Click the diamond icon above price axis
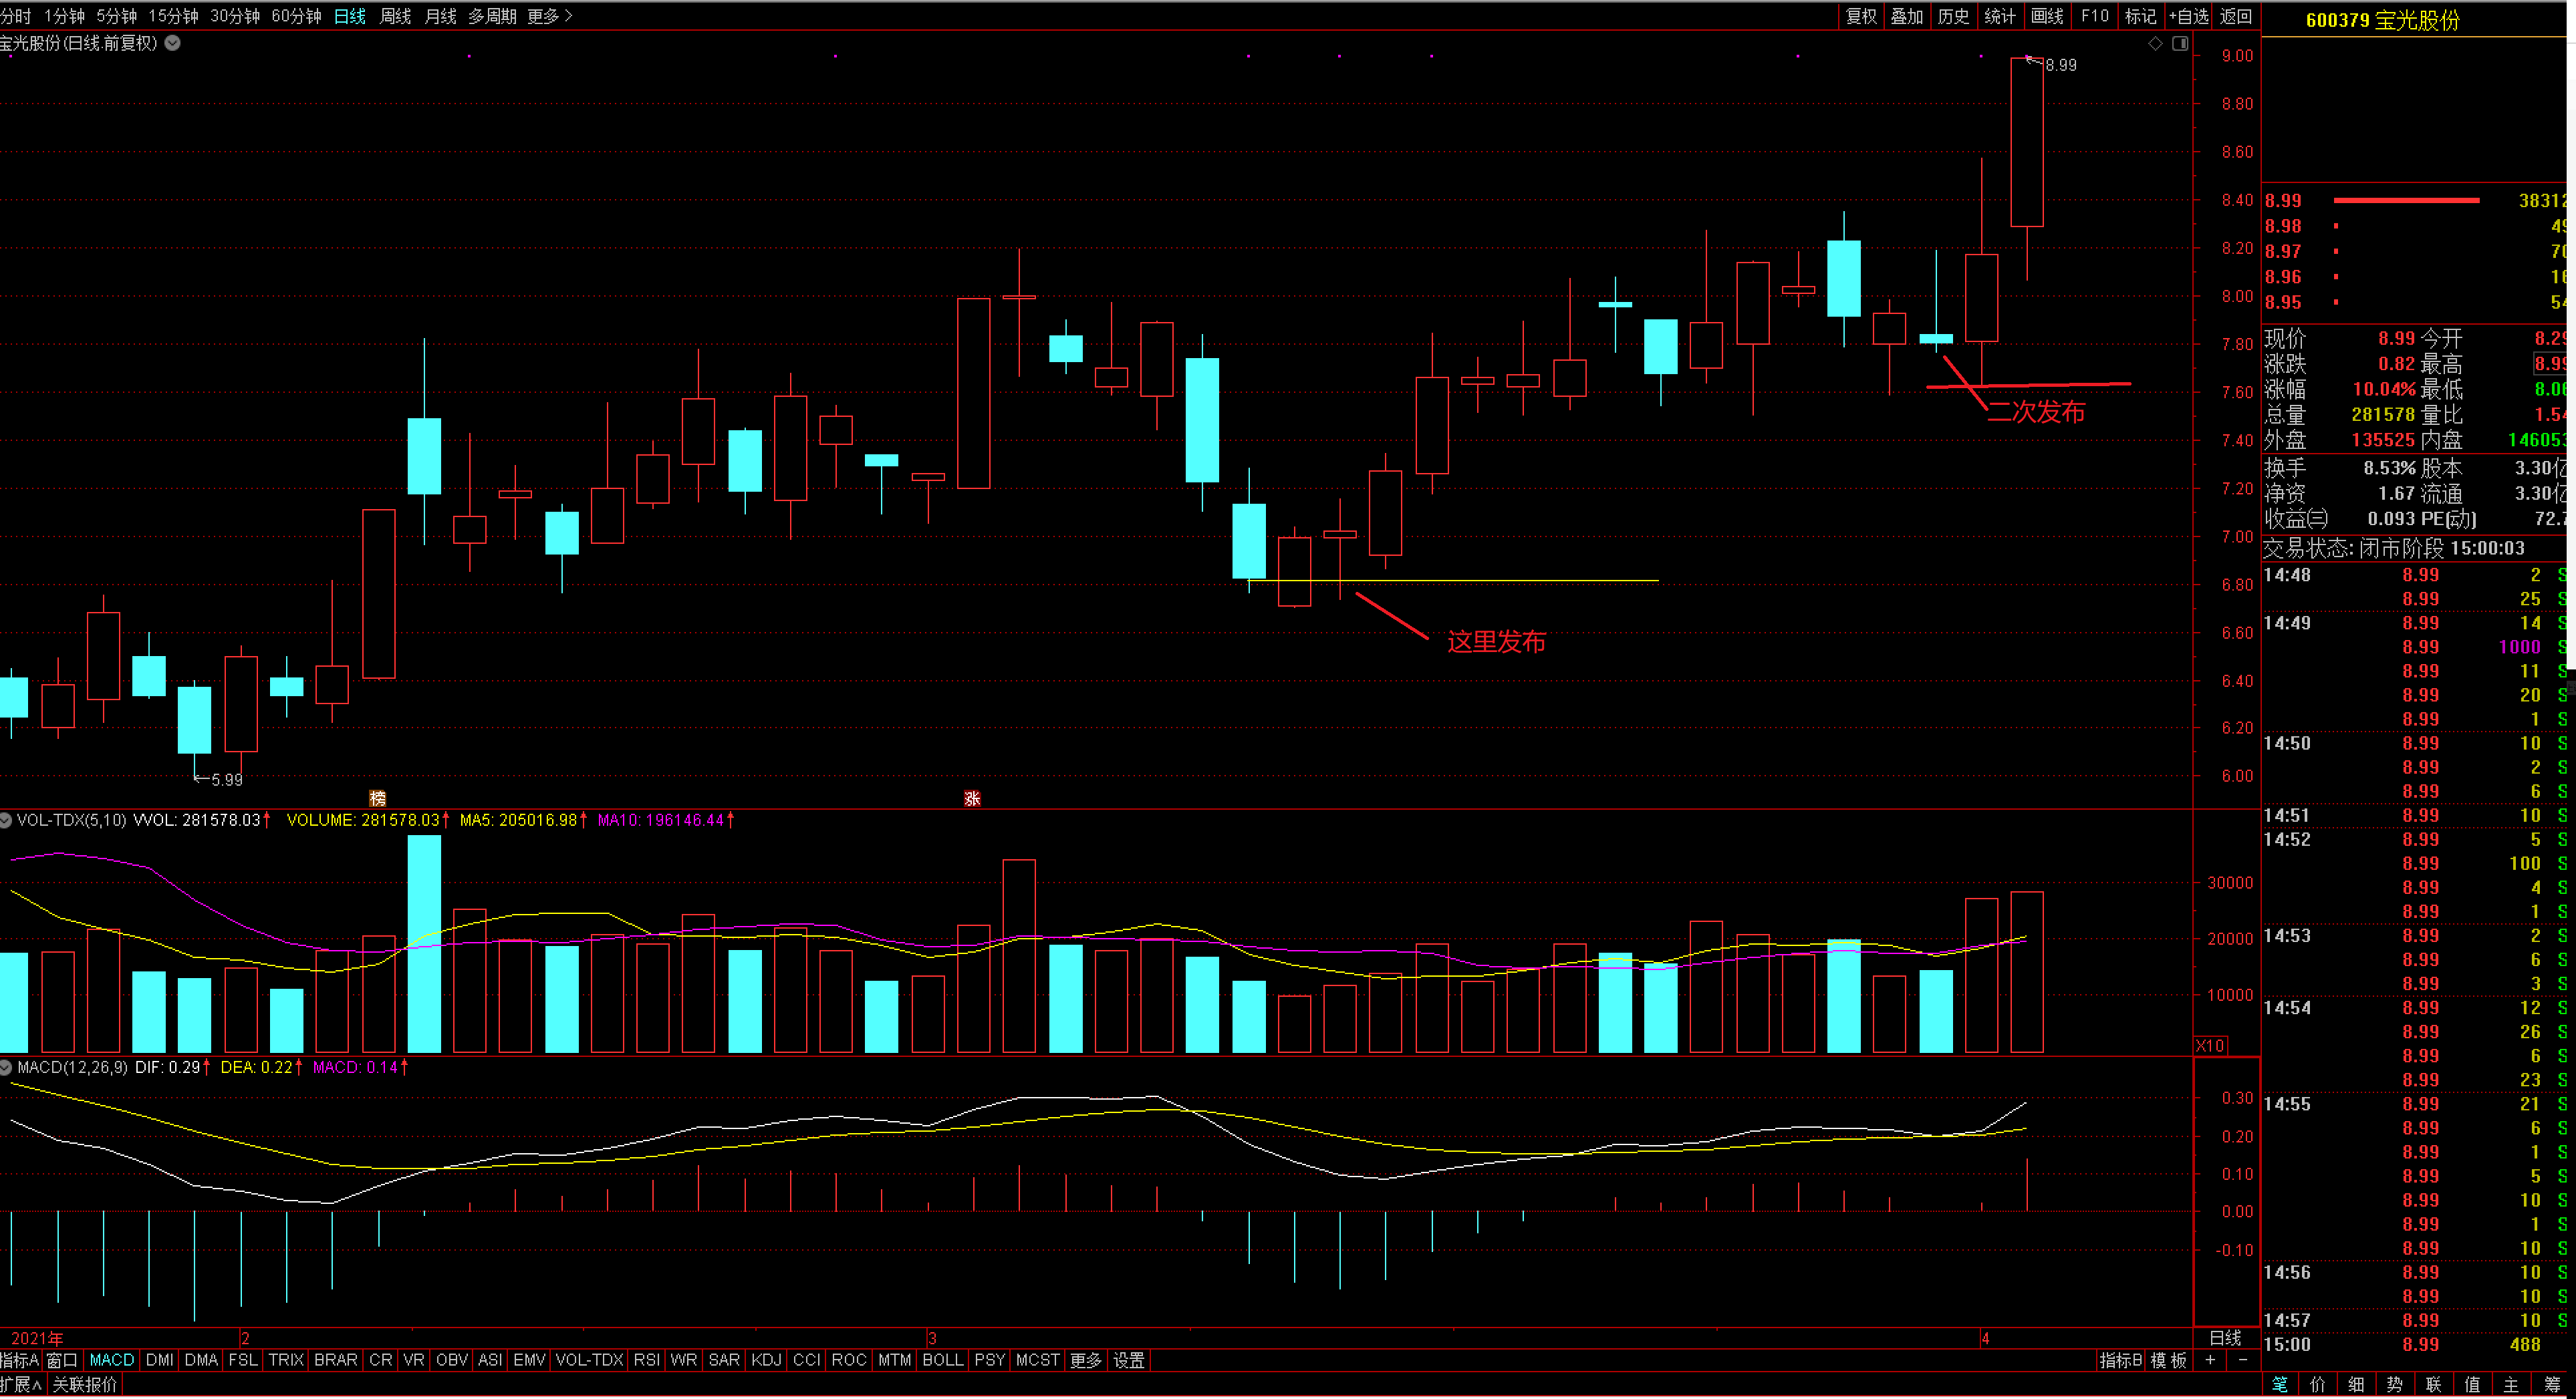 click(2156, 43)
